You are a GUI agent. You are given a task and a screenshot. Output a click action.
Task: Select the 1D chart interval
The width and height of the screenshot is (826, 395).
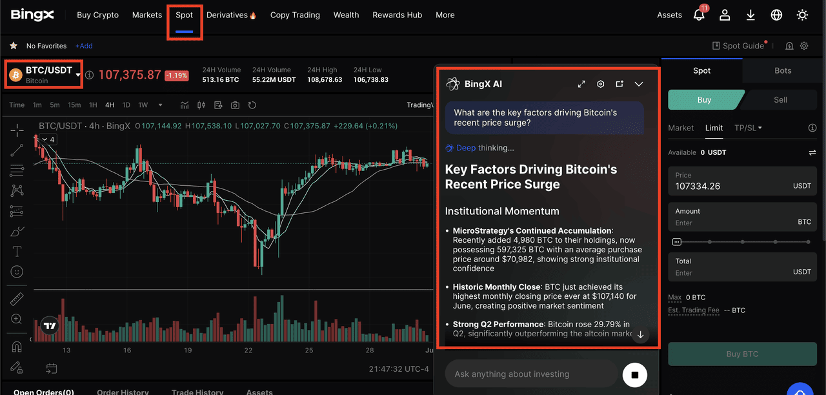[x=126, y=105]
